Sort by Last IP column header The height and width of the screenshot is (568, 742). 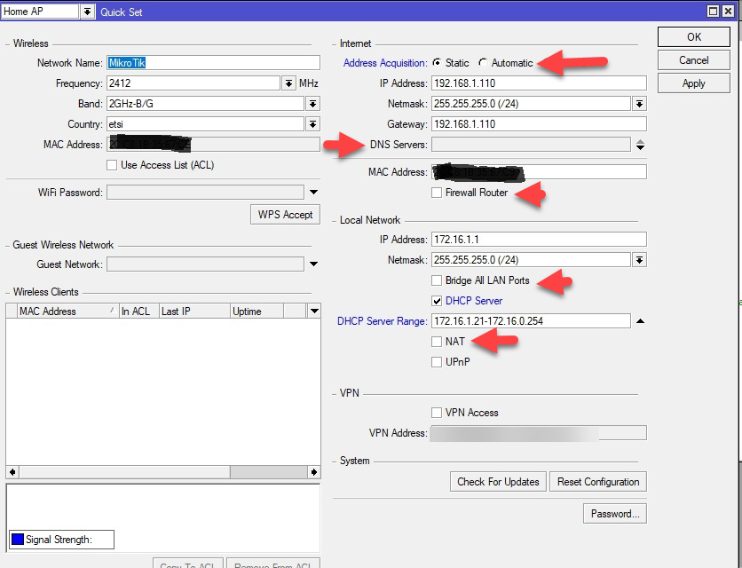(x=194, y=311)
